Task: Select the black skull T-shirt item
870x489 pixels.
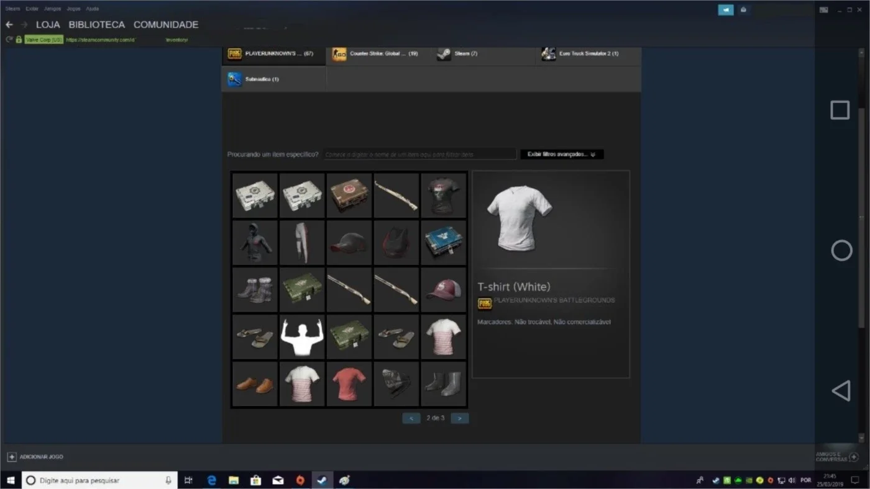Action: [444, 195]
